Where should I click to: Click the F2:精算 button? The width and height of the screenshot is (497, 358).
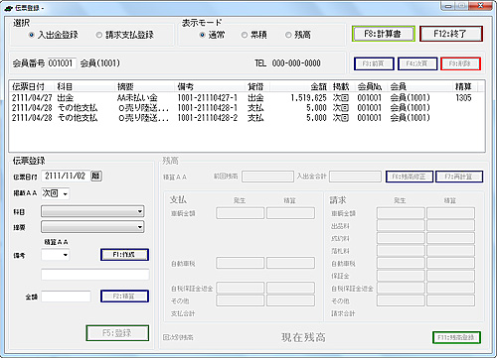(x=124, y=297)
